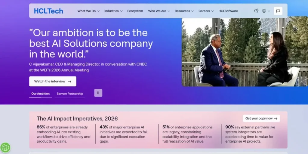The height and width of the screenshot is (154, 308).
Task: Pause the hero carousel
Action: click(x=98, y=93)
